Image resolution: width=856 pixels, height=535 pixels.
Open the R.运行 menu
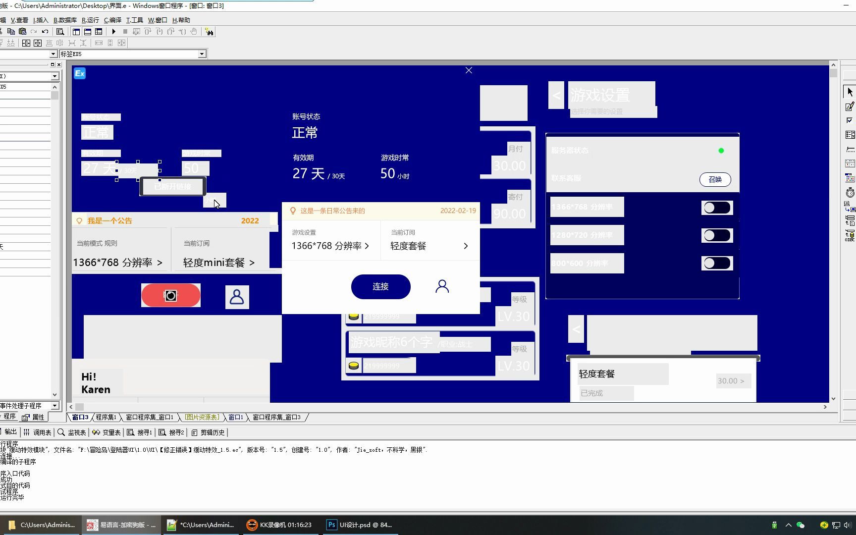coord(90,20)
